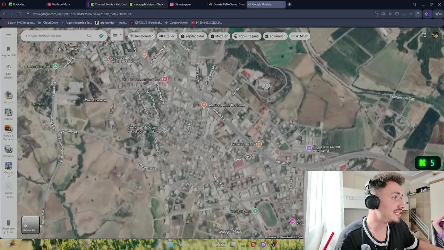
Task: Switch to the Instagram tab
Action: pyautogui.click(x=187, y=5)
